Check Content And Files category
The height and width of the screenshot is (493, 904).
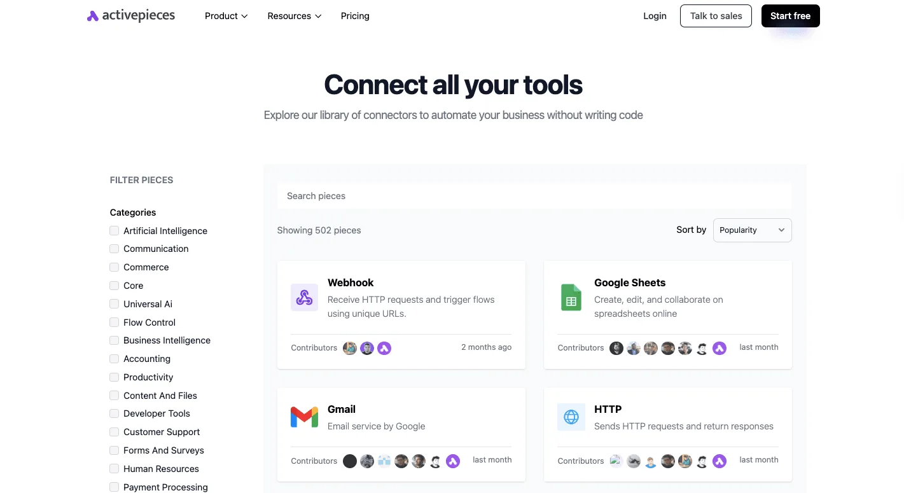click(x=115, y=396)
